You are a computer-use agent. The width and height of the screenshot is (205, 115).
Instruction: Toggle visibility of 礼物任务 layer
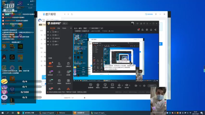(48, 38)
